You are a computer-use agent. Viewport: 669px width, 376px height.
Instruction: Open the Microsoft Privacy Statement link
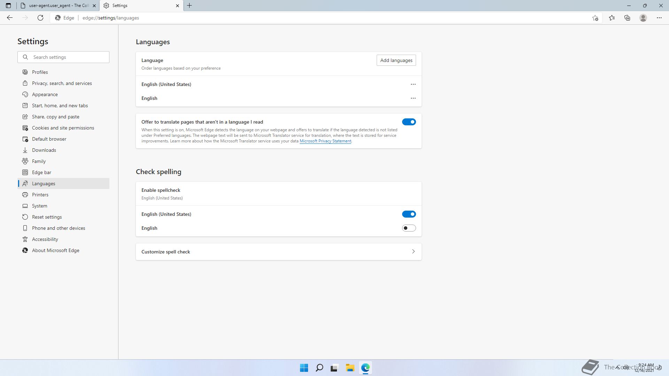point(325,141)
